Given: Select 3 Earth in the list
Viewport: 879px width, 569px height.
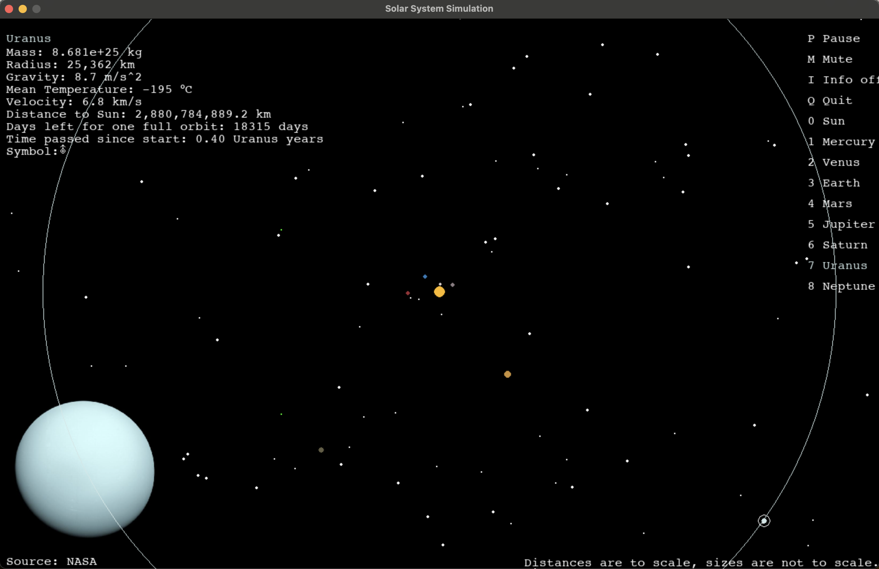Looking at the screenshot, I should point(834,183).
